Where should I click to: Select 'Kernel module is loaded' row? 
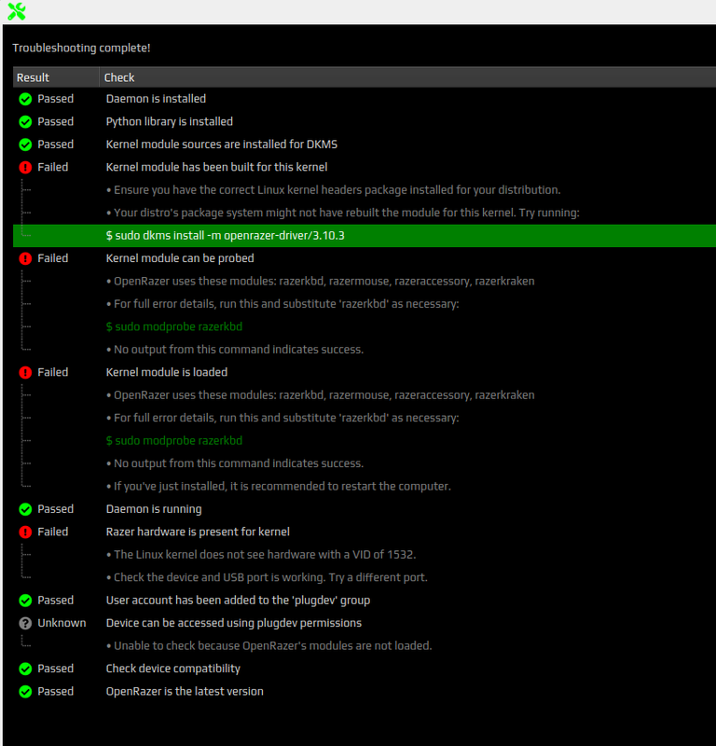365,372
